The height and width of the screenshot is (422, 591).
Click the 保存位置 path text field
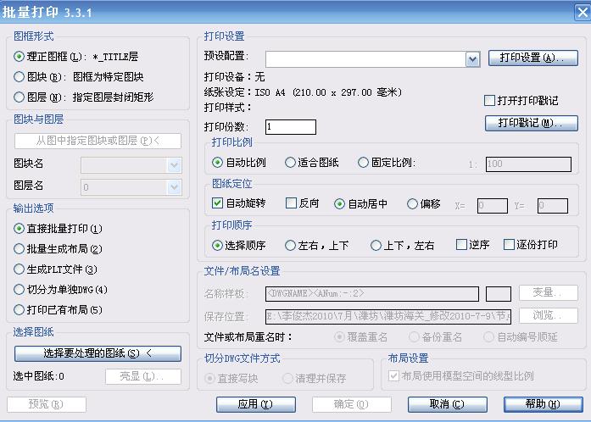pyautogui.click(x=388, y=317)
